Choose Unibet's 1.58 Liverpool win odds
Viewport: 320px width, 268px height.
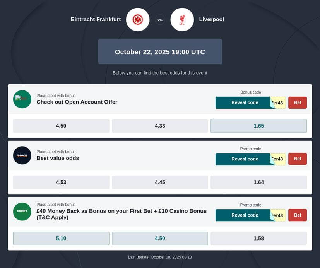click(258, 238)
